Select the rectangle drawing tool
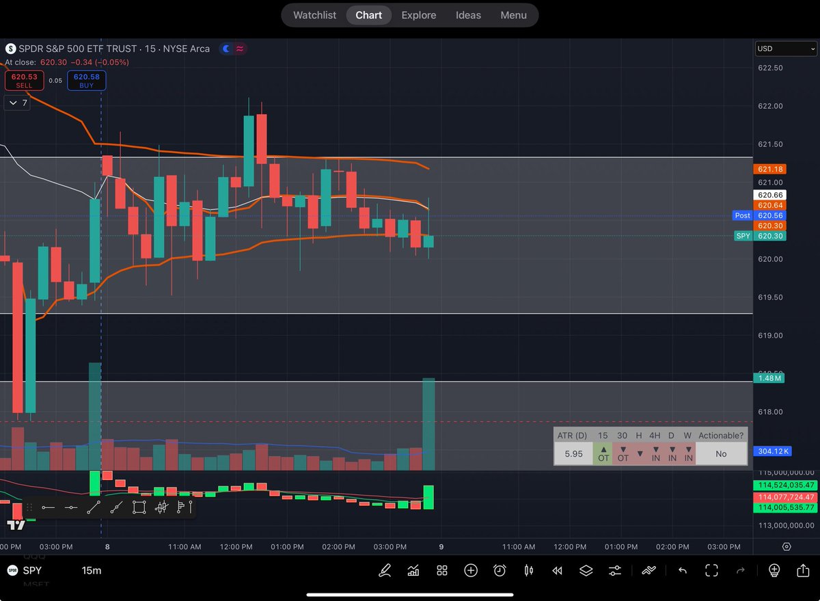The height and width of the screenshot is (601, 820). tap(139, 507)
